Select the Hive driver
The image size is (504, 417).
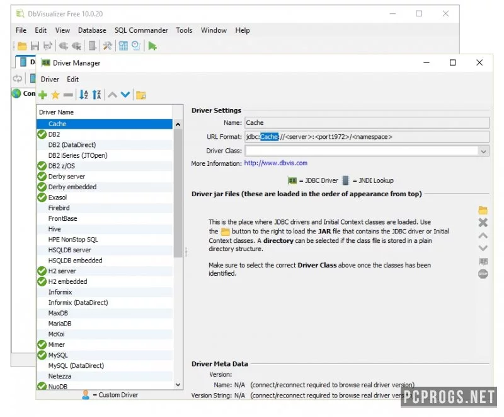coord(105,229)
